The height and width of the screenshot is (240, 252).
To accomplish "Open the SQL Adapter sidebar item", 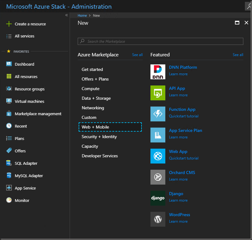I will [x=26, y=163].
